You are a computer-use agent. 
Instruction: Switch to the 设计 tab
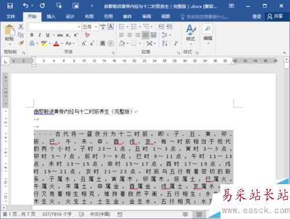point(70,16)
